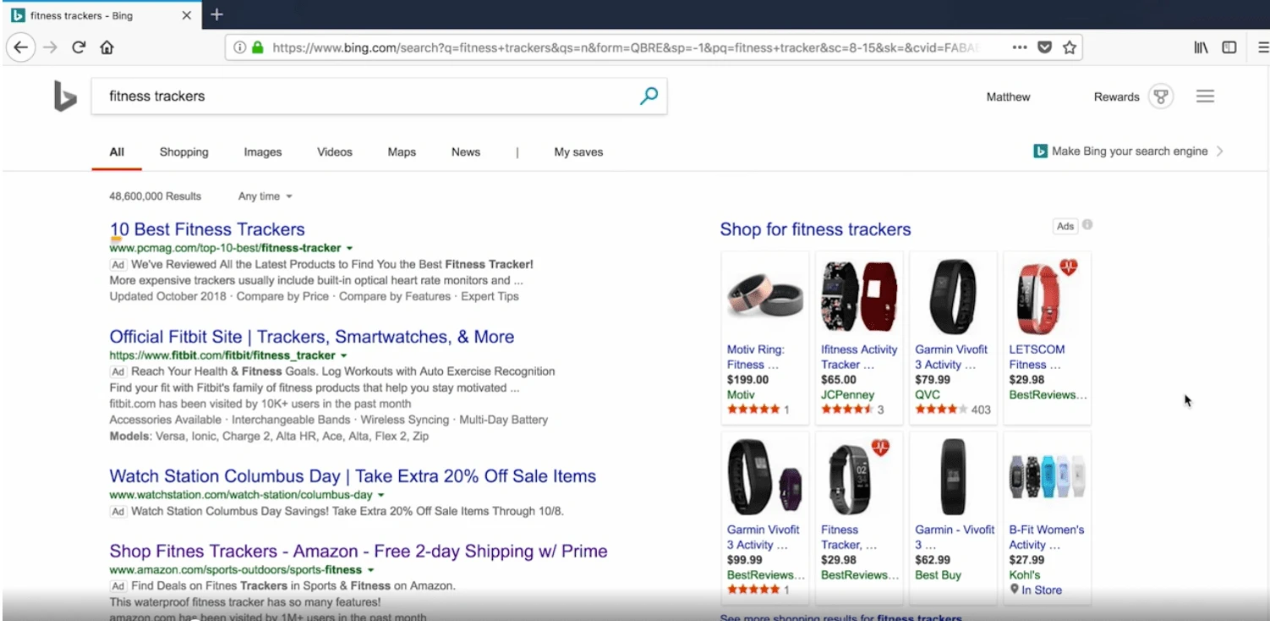This screenshot has height=621, width=1270.
Task: Open the Motiv Ring product thumbnail
Action: 764,296
